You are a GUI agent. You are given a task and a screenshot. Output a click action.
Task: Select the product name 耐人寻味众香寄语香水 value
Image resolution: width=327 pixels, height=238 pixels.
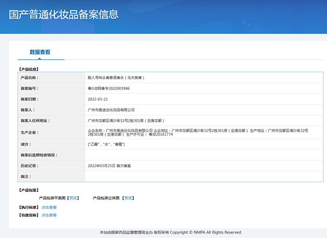point(116,77)
